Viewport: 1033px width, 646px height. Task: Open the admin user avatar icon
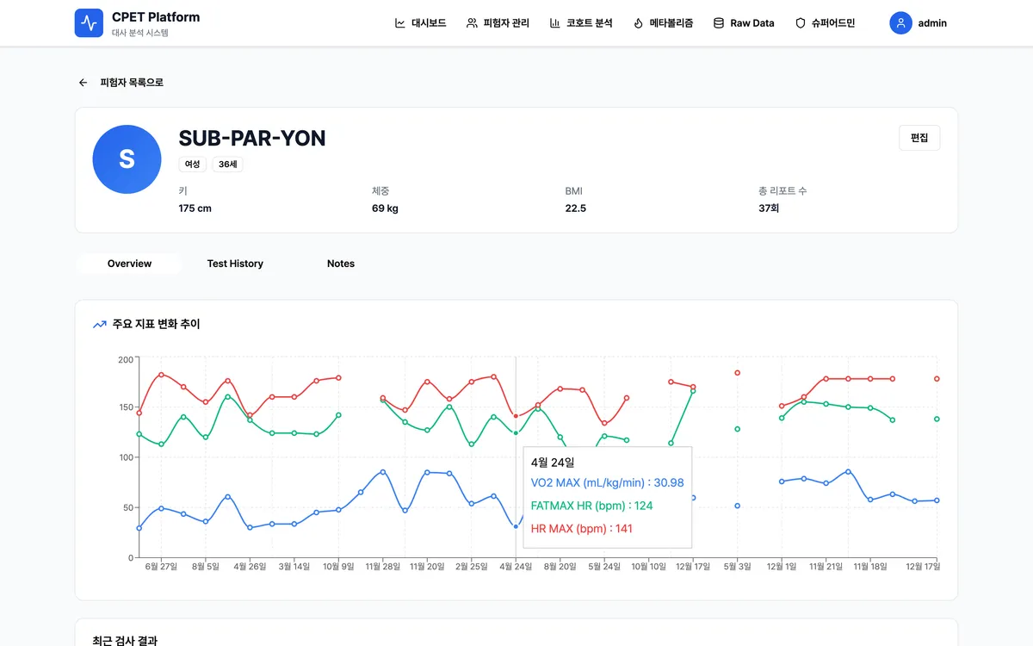click(x=900, y=22)
